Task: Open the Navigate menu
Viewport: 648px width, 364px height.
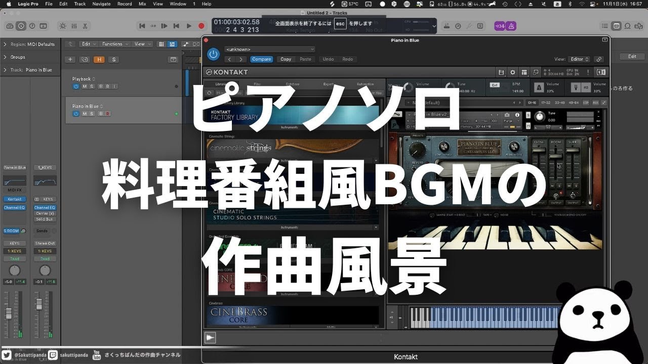Action: tap(101, 4)
